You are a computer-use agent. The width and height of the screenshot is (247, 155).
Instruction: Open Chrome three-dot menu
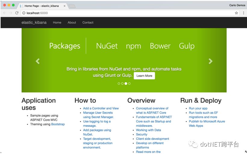coord(243,13)
